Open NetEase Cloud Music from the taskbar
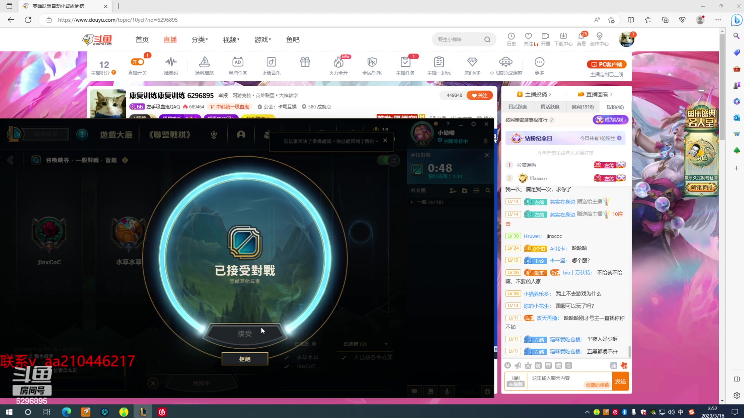The image size is (744, 418). [162, 412]
